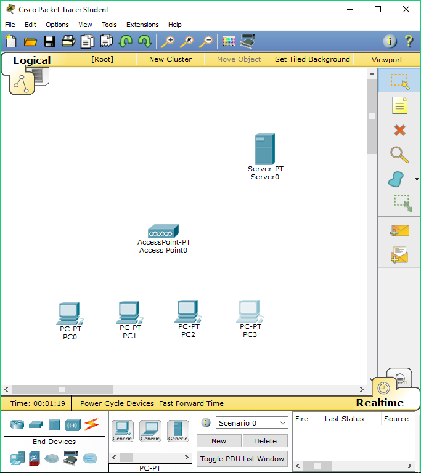421x473 pixels.
Task: Switch to the Realtime mode tab
Action: coord(380,403)
